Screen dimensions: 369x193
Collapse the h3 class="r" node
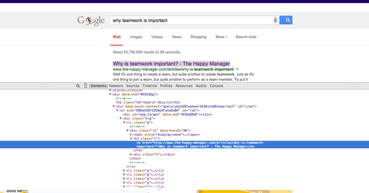coord(131,139)
